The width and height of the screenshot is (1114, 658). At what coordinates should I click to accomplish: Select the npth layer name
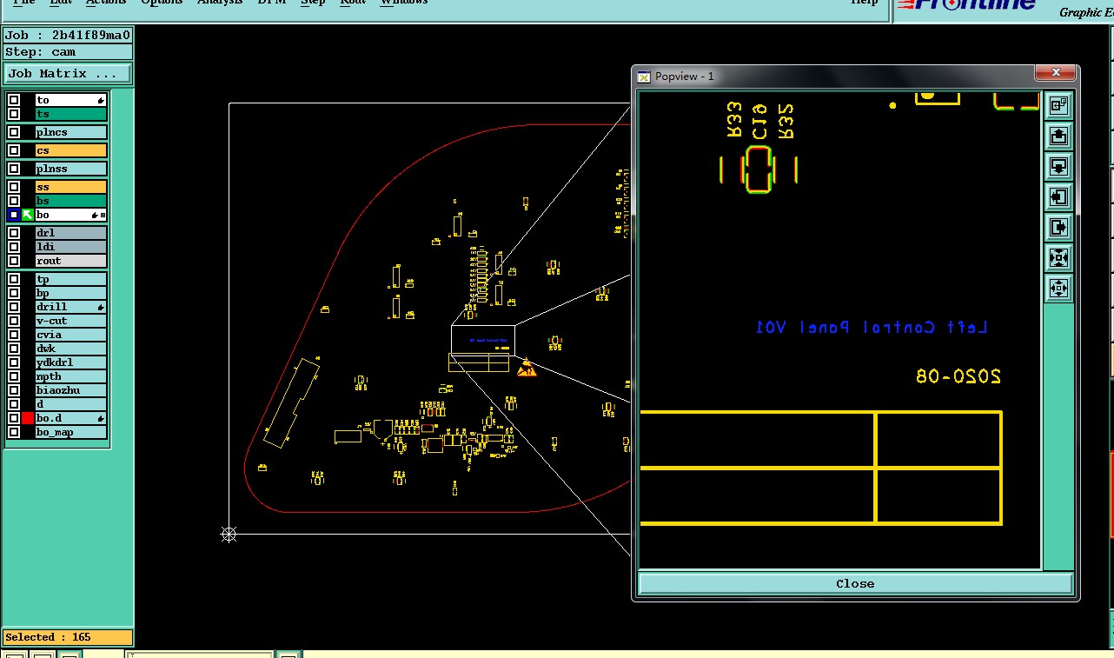tap(70, 376)
